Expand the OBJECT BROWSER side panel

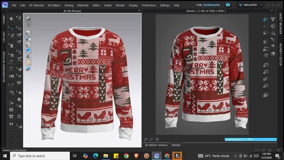tap(280, 24)
